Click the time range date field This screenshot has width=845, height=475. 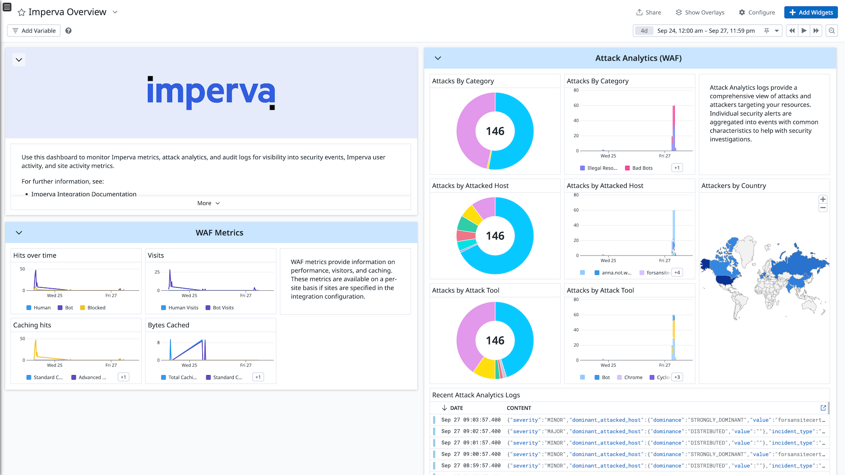pos(706,31)
